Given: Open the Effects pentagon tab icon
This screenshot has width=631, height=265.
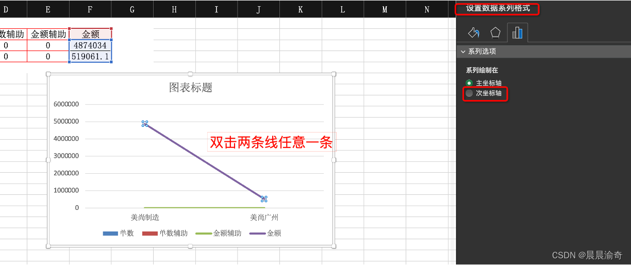Looking at the screenshot, I should (x=495, y=33).
